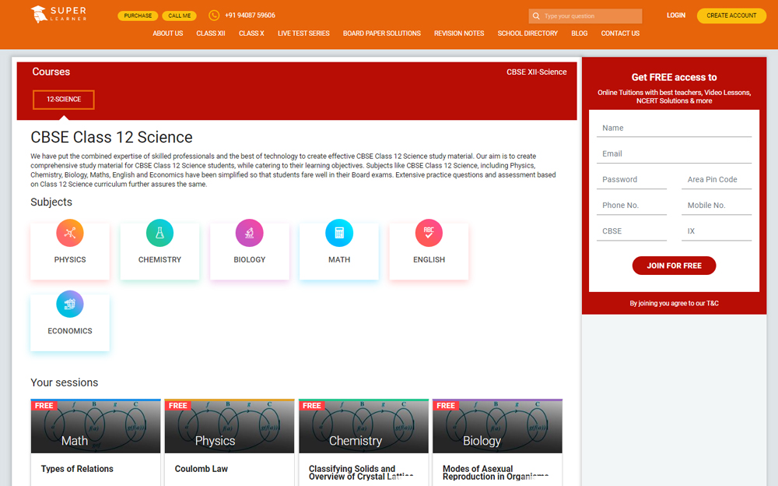Screen dimensions: 778x486
Task: Open the Biology session thumbnail
Action: 498,426
